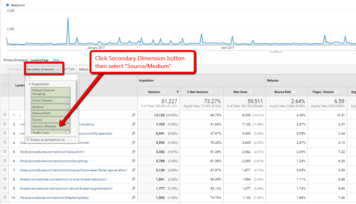Click help icon beside Source / Medium
Screen dimensions: 356x204
68,126
